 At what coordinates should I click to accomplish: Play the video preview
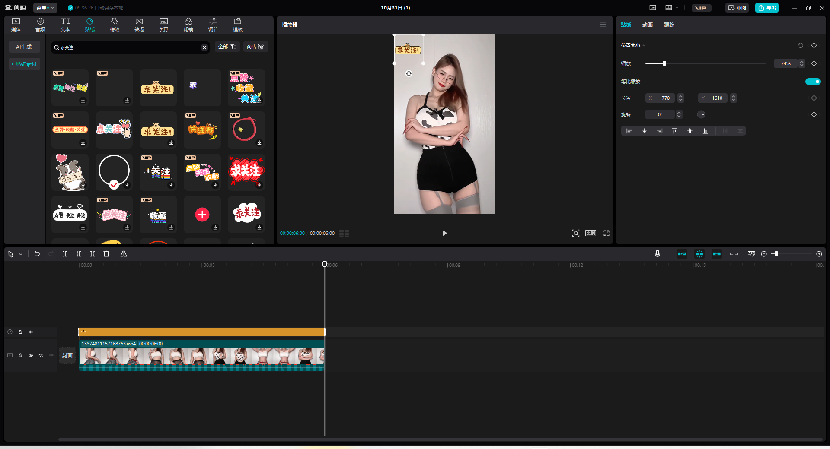tap(444, 233)
